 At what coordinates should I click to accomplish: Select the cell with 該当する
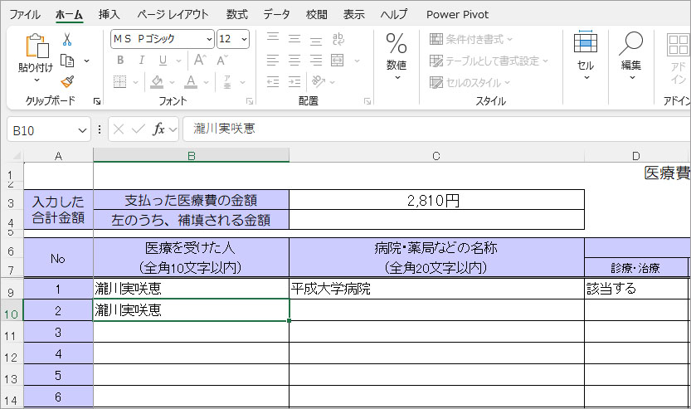tap(636, 289)
